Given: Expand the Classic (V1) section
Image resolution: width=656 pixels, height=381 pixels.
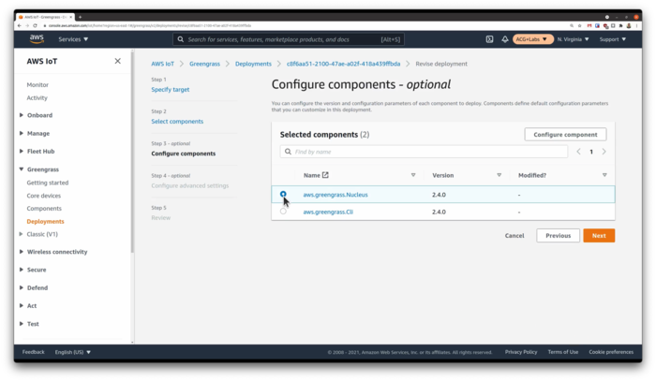Looking at the screenshot, I should [x=22, y=234].
